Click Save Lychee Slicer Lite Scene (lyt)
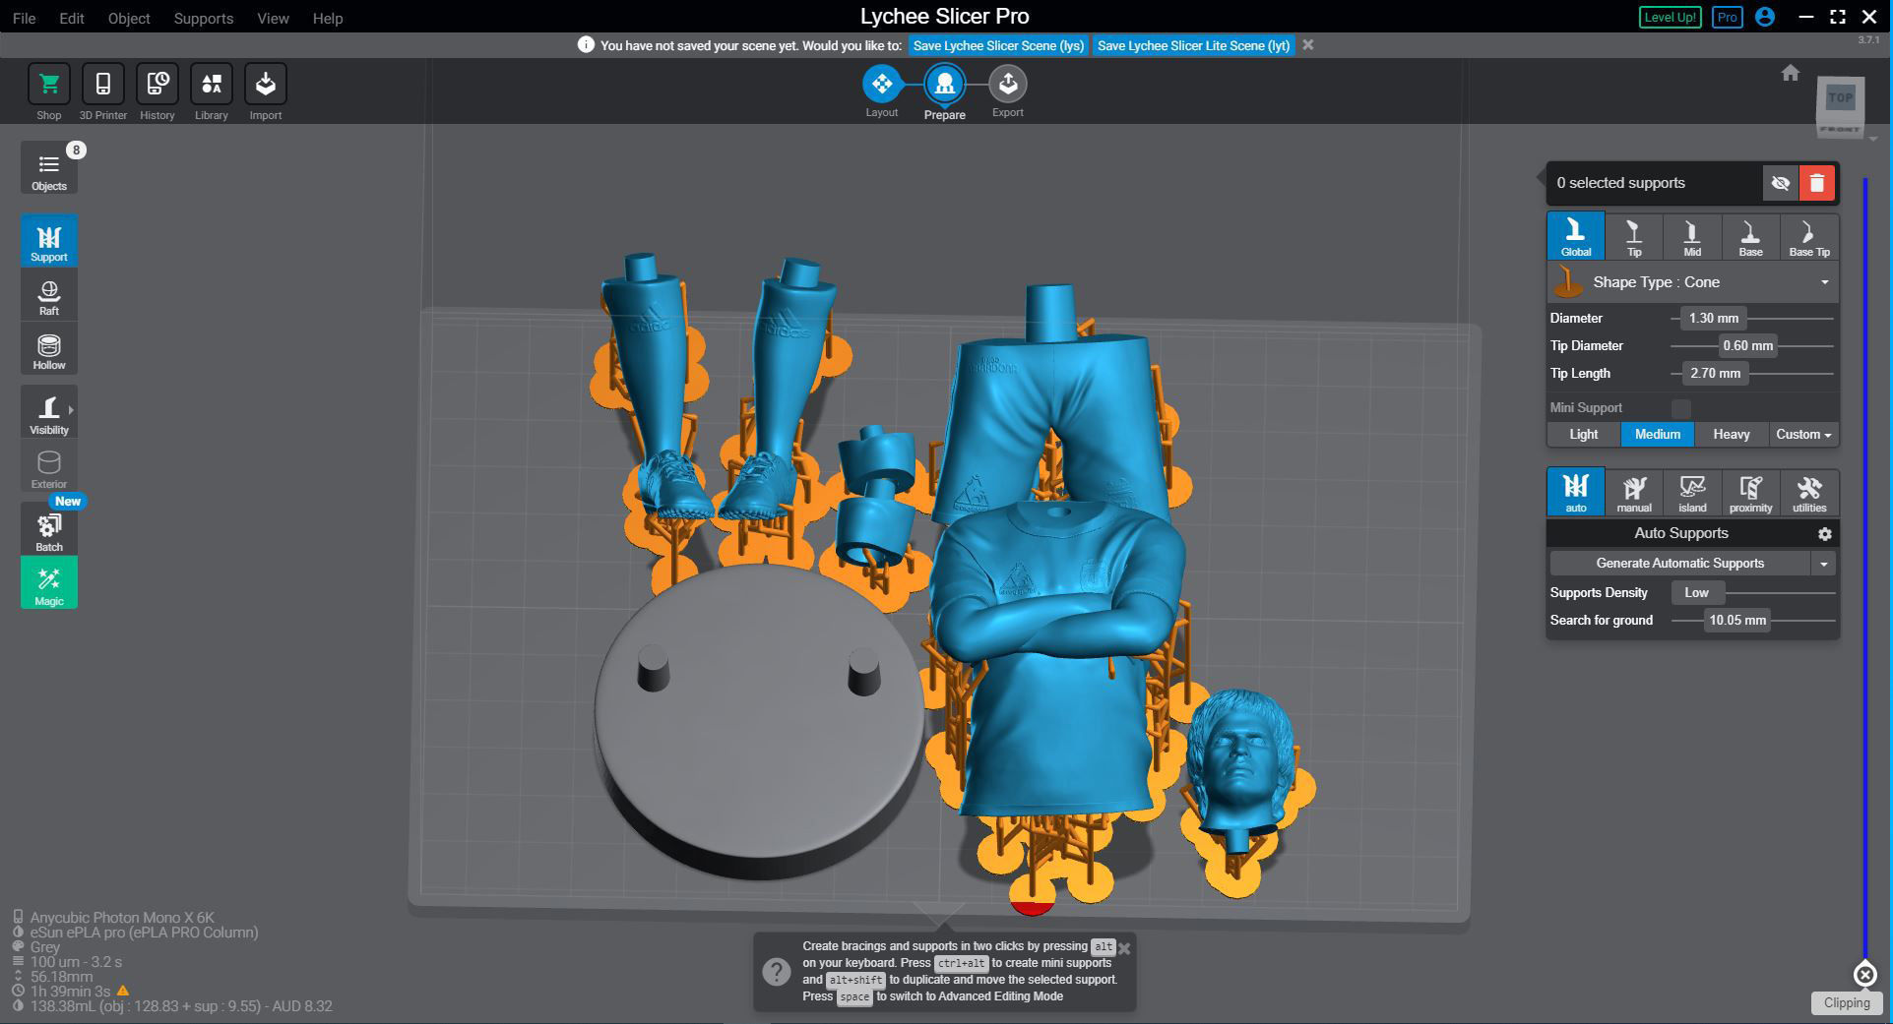Screen dimensions: 1893x1024 tap(1193, 45)
